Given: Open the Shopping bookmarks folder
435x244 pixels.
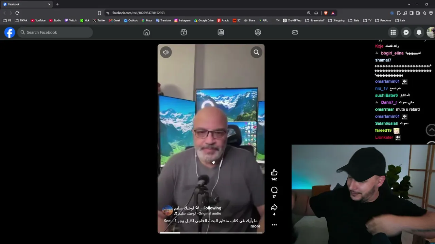Looking at the screenshot, I should (x=336, y=20).
